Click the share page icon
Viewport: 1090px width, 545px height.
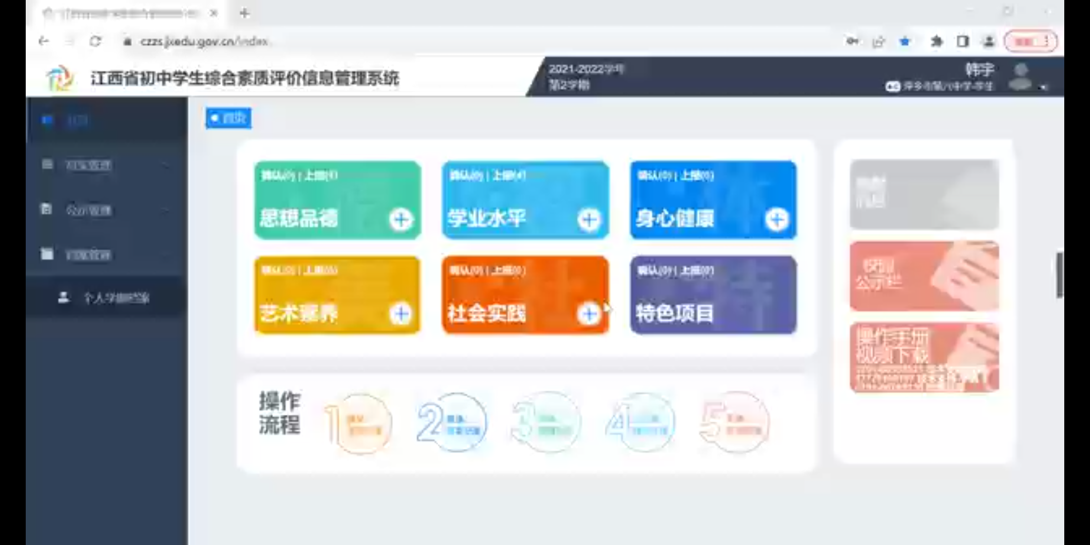pos(879,41)
